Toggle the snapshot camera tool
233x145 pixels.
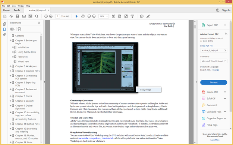[x=30, y=16]
